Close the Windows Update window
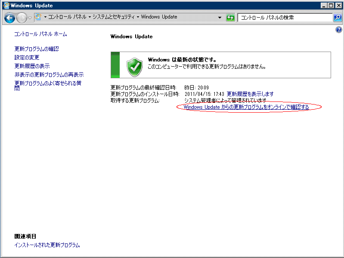Viewport: 344px width, 258px height. click(338, 6)
